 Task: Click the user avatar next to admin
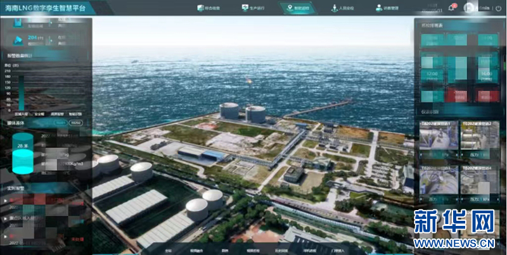469,7
